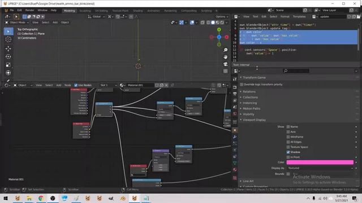Enable the Bounds checkbox
The image size is (362, 203).
click(288, 174)
